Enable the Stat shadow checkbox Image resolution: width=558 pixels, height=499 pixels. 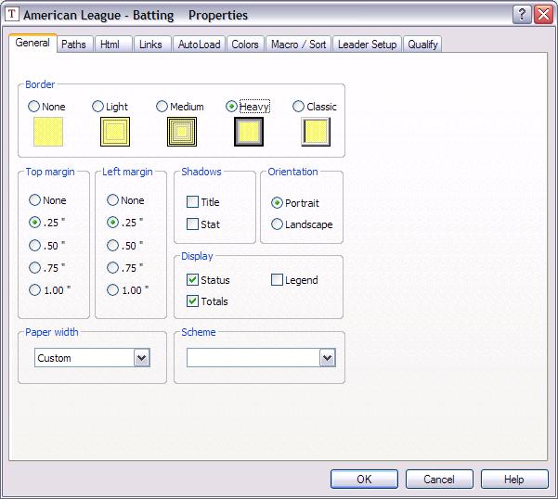coord(192,224)
